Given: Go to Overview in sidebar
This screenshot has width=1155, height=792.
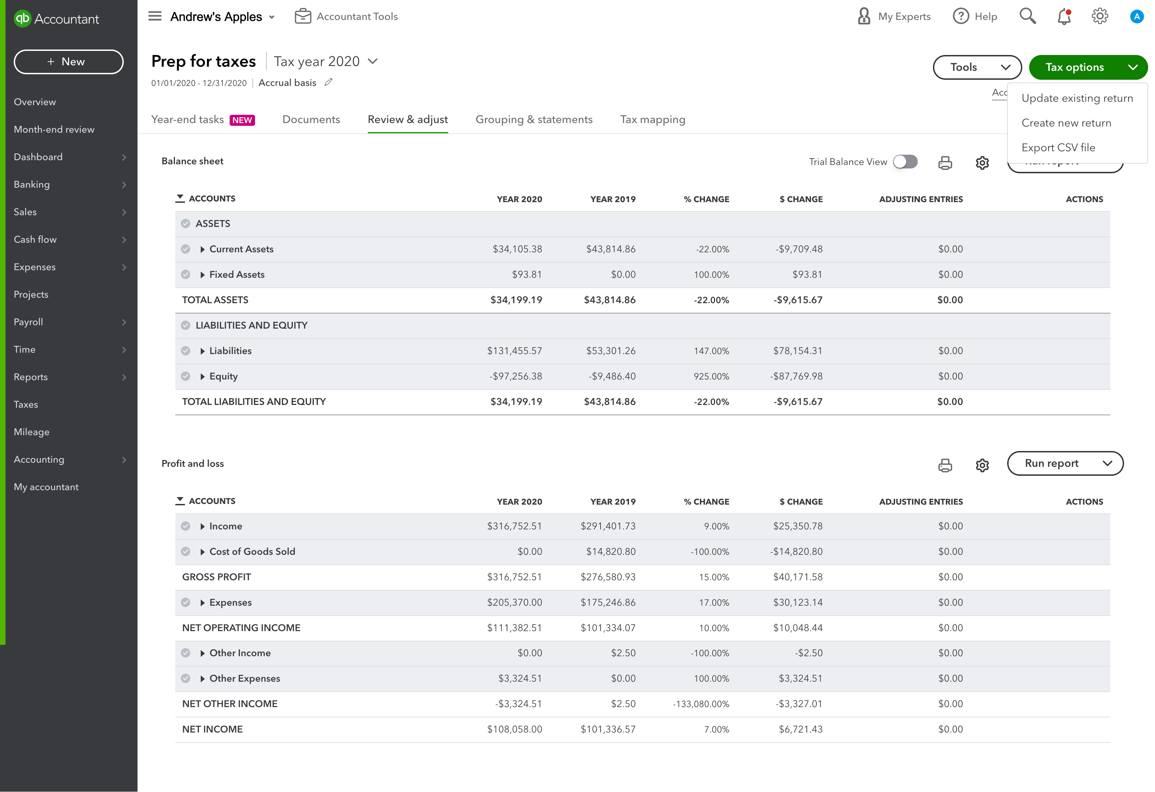Looking at the screenshot, I should coord(35,102).
